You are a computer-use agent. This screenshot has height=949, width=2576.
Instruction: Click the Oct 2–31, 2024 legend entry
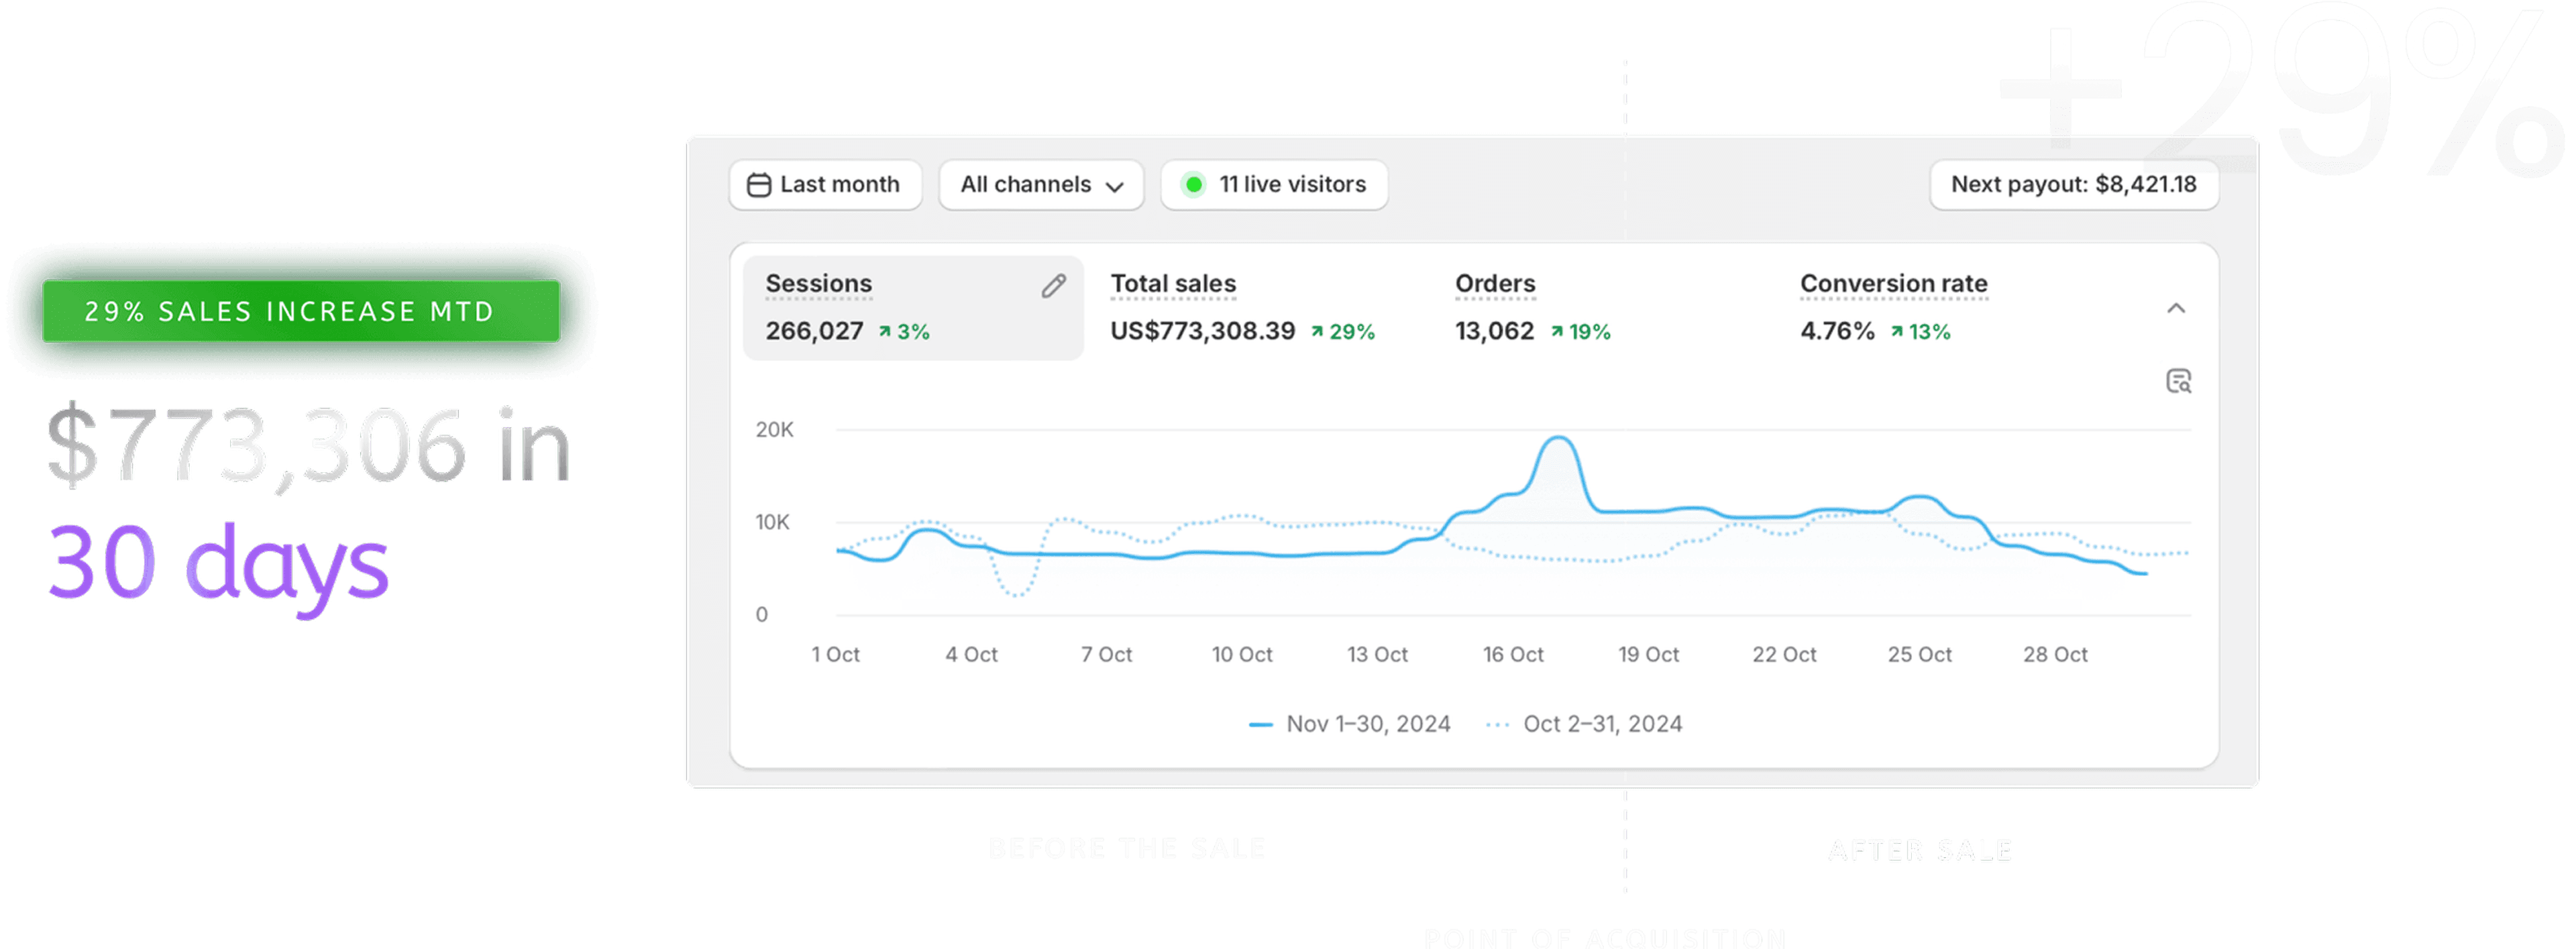pyautogui.click(x=1584, y=724)
